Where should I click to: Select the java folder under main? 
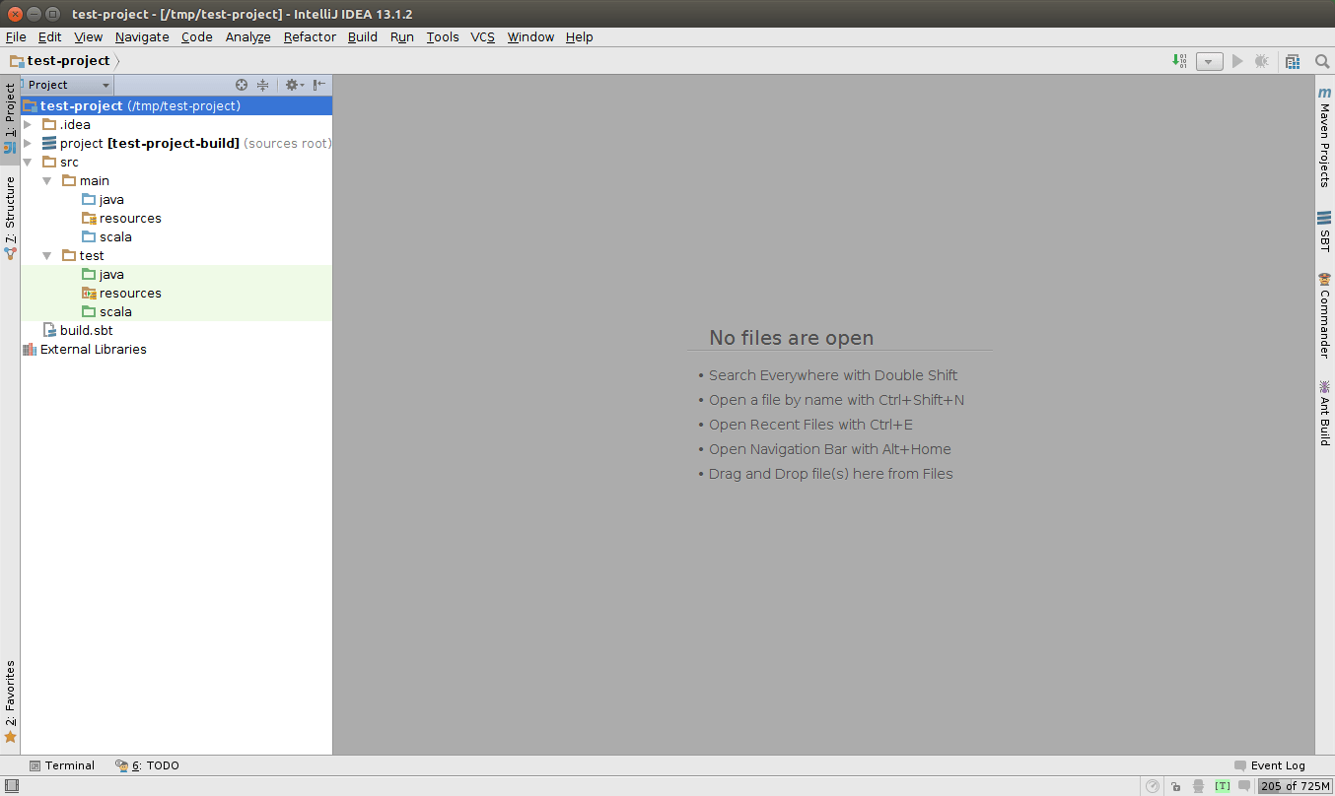click(x=104, y=199)
